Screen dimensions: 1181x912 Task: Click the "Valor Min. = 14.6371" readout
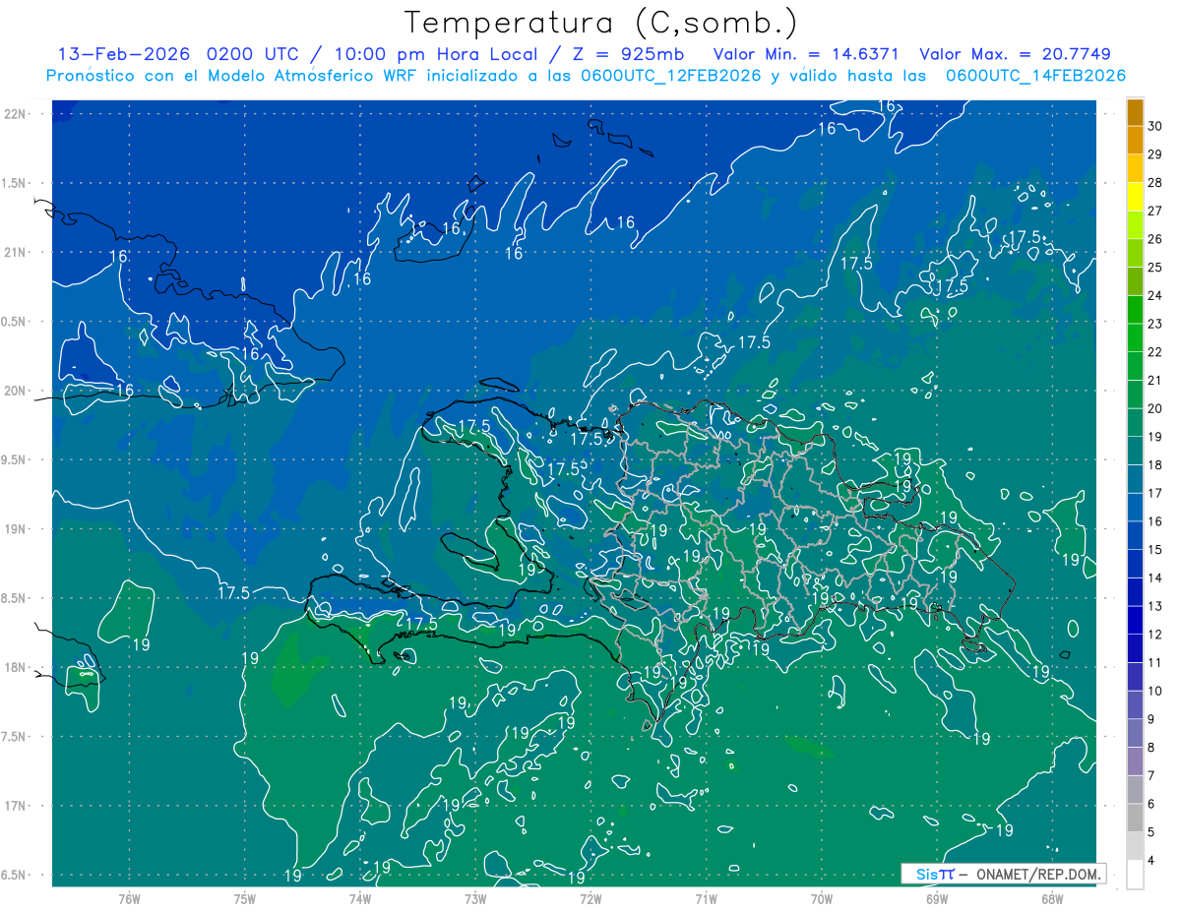(807, 54)
